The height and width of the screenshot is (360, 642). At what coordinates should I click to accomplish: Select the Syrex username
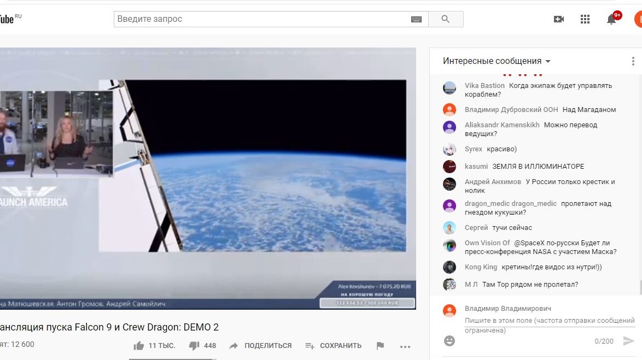474,149
